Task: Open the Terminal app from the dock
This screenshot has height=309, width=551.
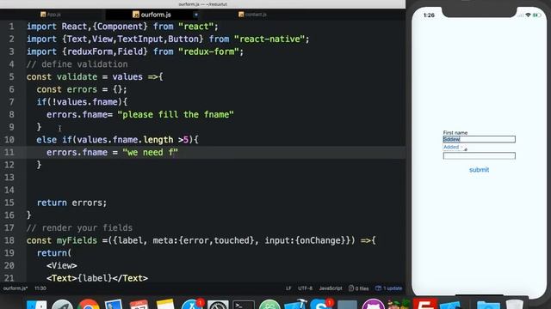Action: (244, 304)
